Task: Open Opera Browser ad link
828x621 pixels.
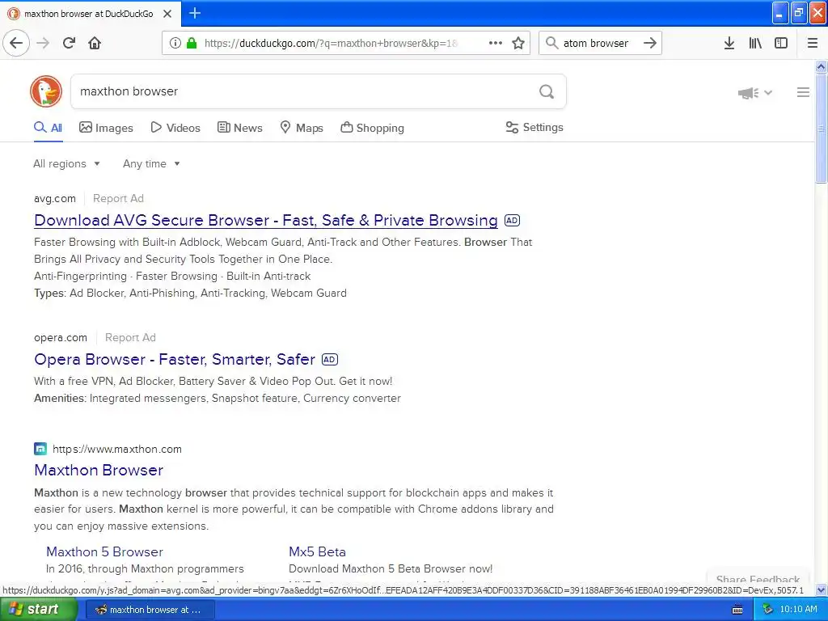Action: [175, 360]
